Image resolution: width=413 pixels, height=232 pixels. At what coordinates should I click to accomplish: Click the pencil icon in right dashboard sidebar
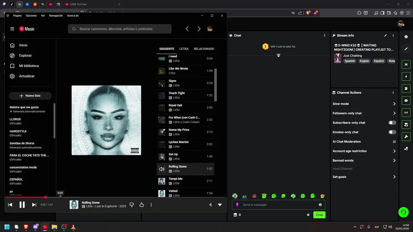406,49
